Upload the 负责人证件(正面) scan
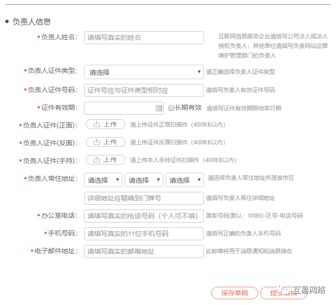 click(106, 124)
